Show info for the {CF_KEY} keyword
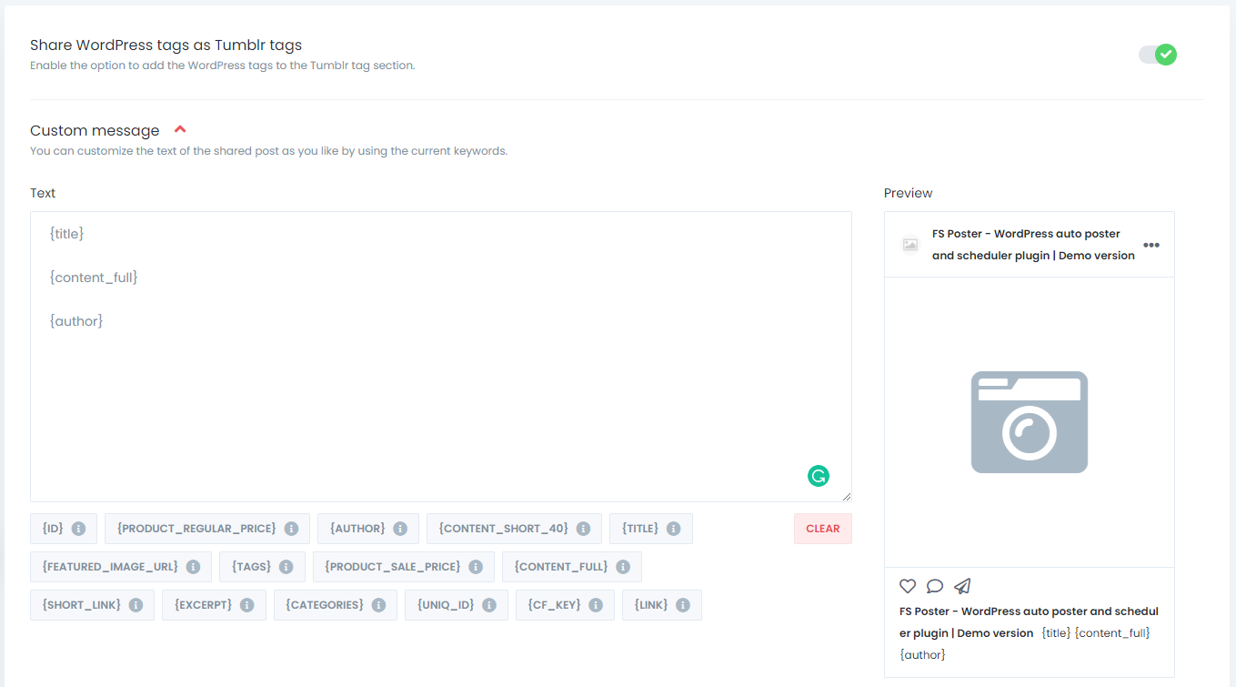1236x687 pixels. [596, 605]
